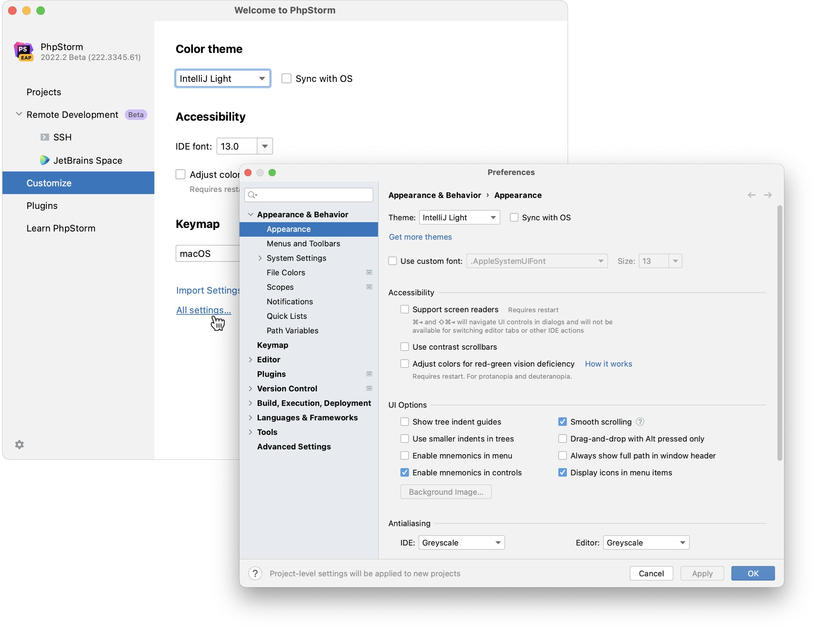Image resolution: width=829 pixels, height=627 pixels.
Task: Collapse Remote Development in Welcome sidebar
Action: [x=19, y=114]
